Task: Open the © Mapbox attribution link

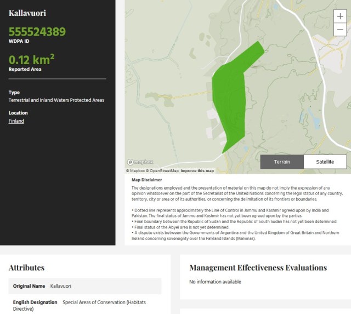Action: tap(135, 171)
